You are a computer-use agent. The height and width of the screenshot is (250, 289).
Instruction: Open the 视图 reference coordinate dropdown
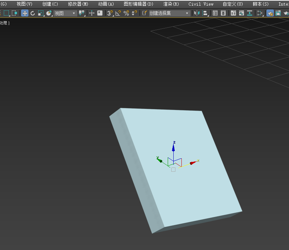(65, 13)
